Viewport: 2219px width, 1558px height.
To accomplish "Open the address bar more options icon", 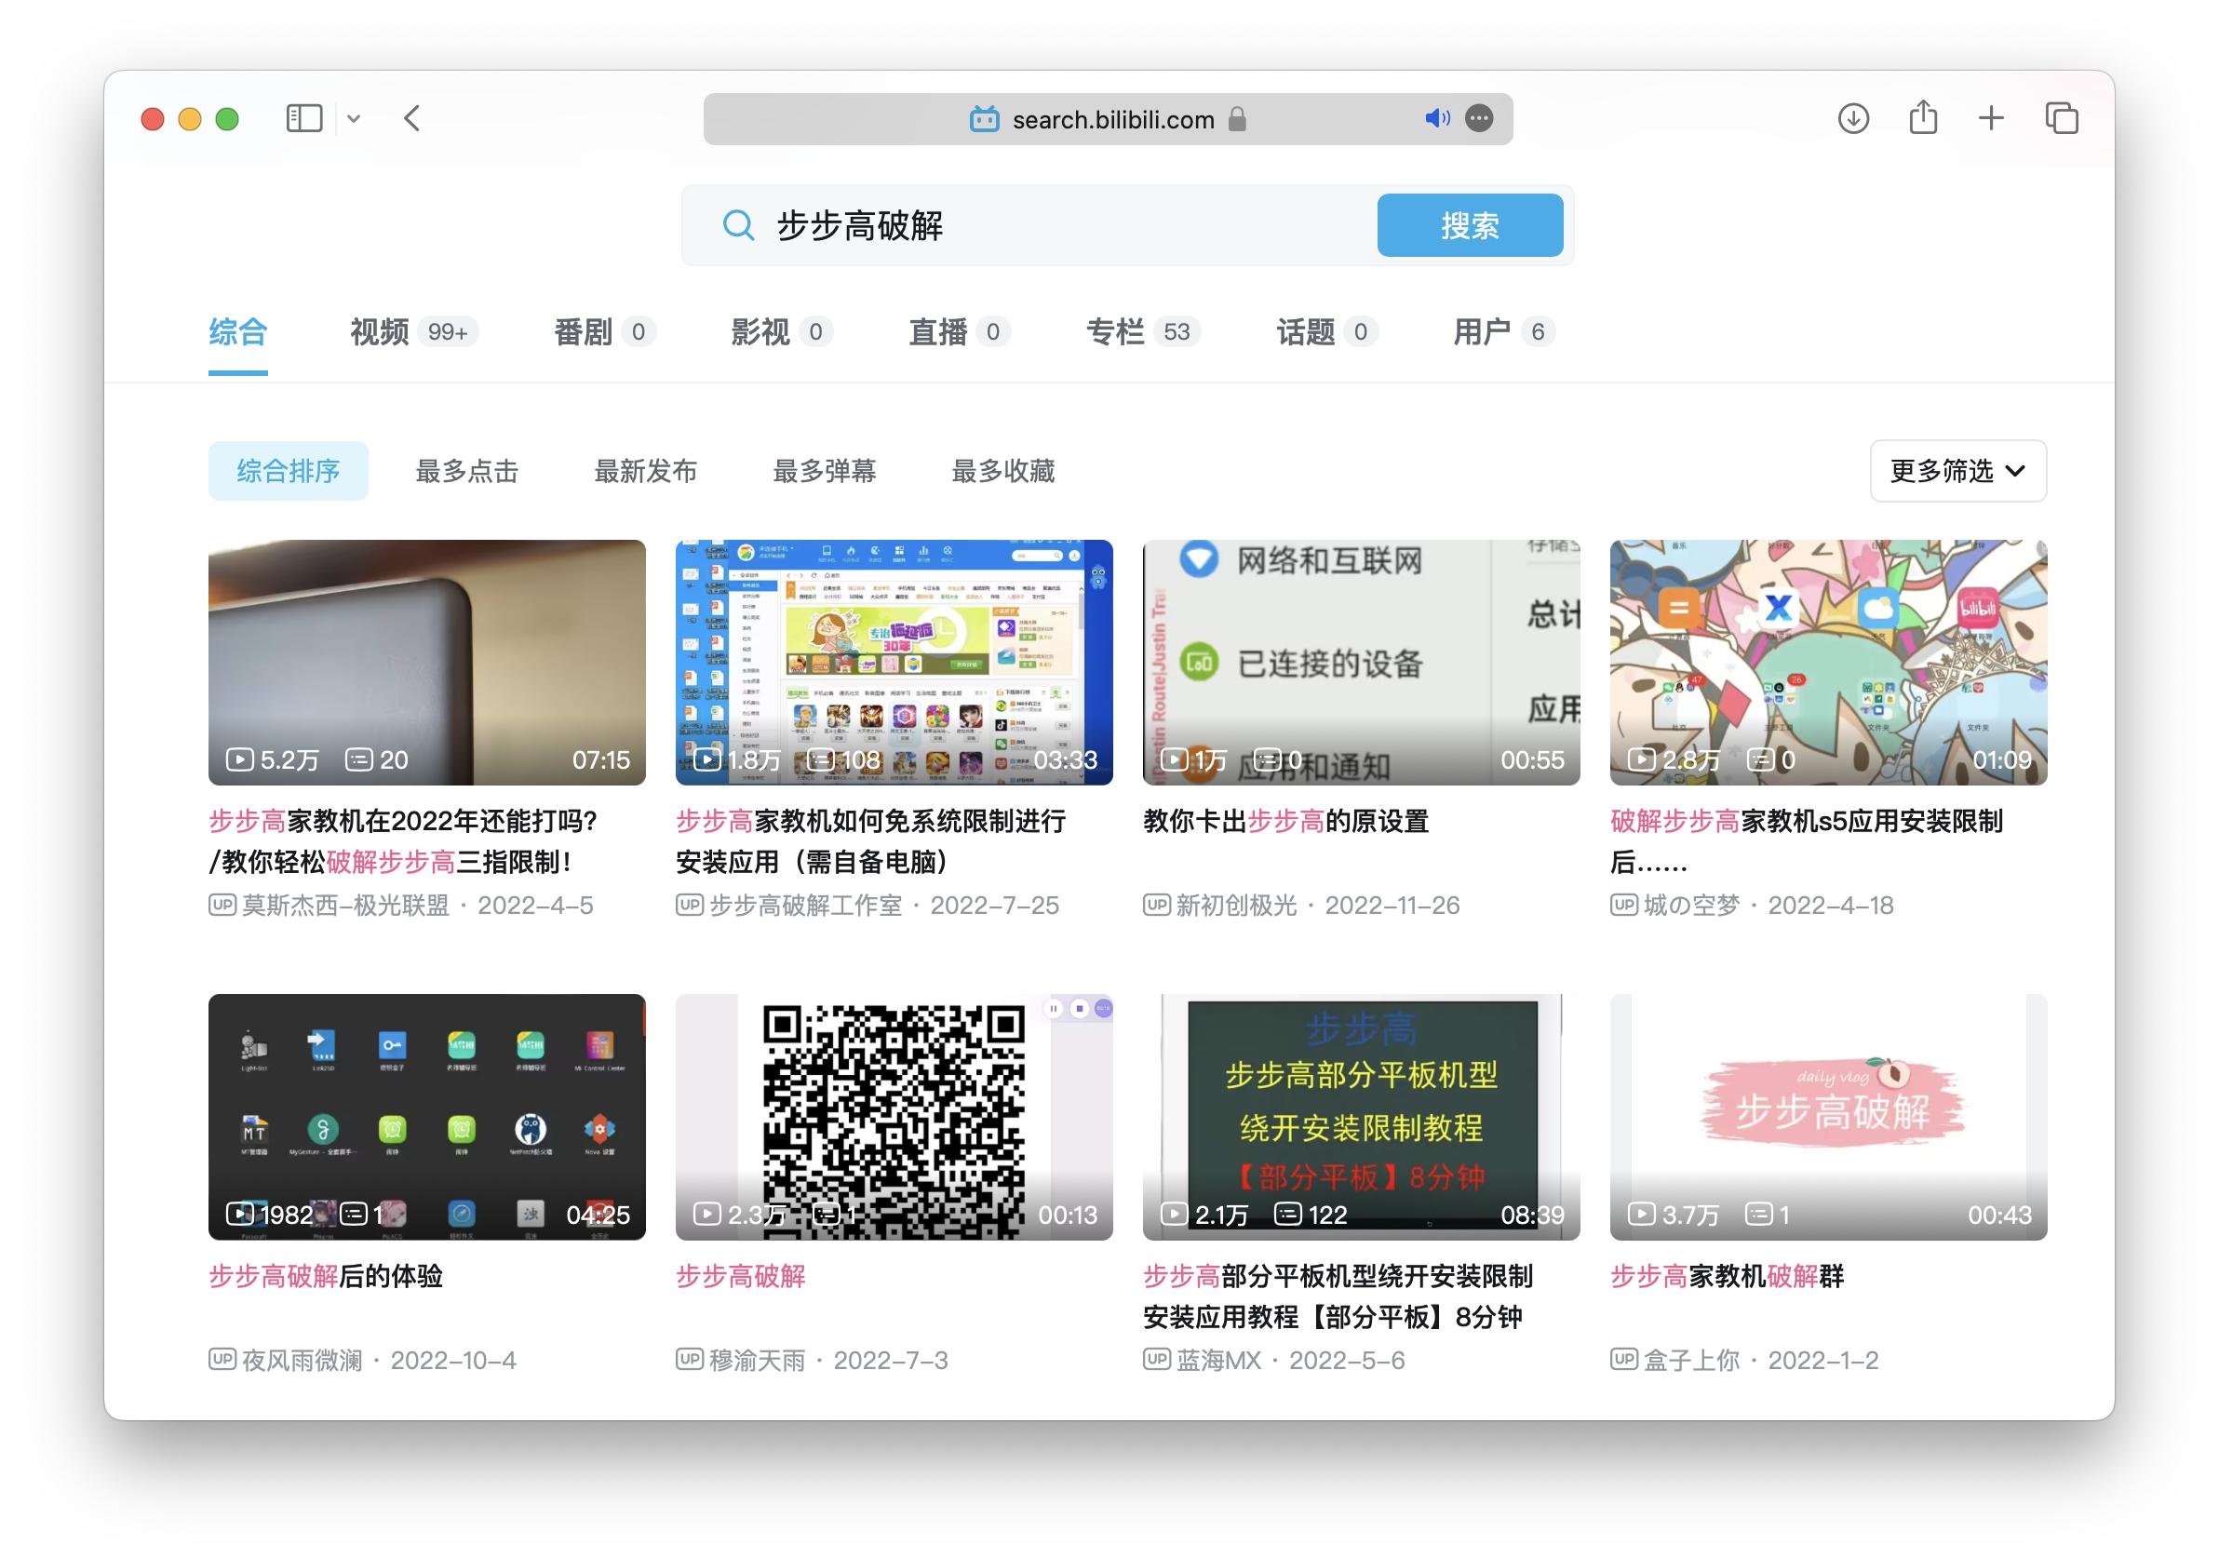I will 1479,119.
